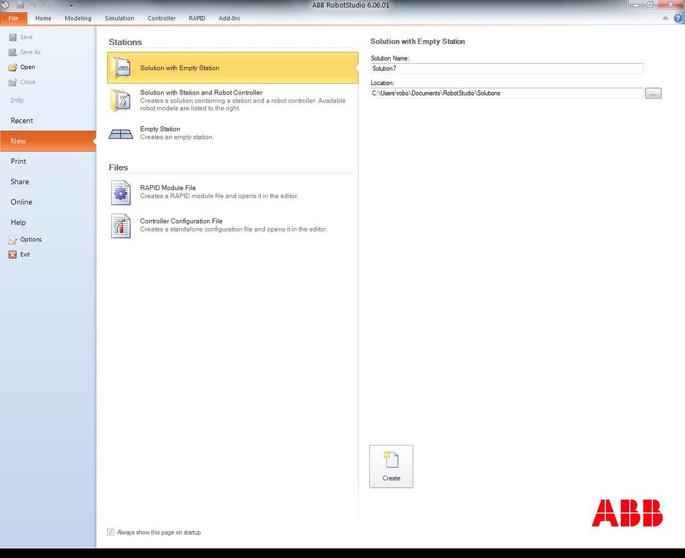The width and height of the screenshot is (685, 558).
Task: Click the Close folder icon in the sidebar
Action: coord(13,82)
